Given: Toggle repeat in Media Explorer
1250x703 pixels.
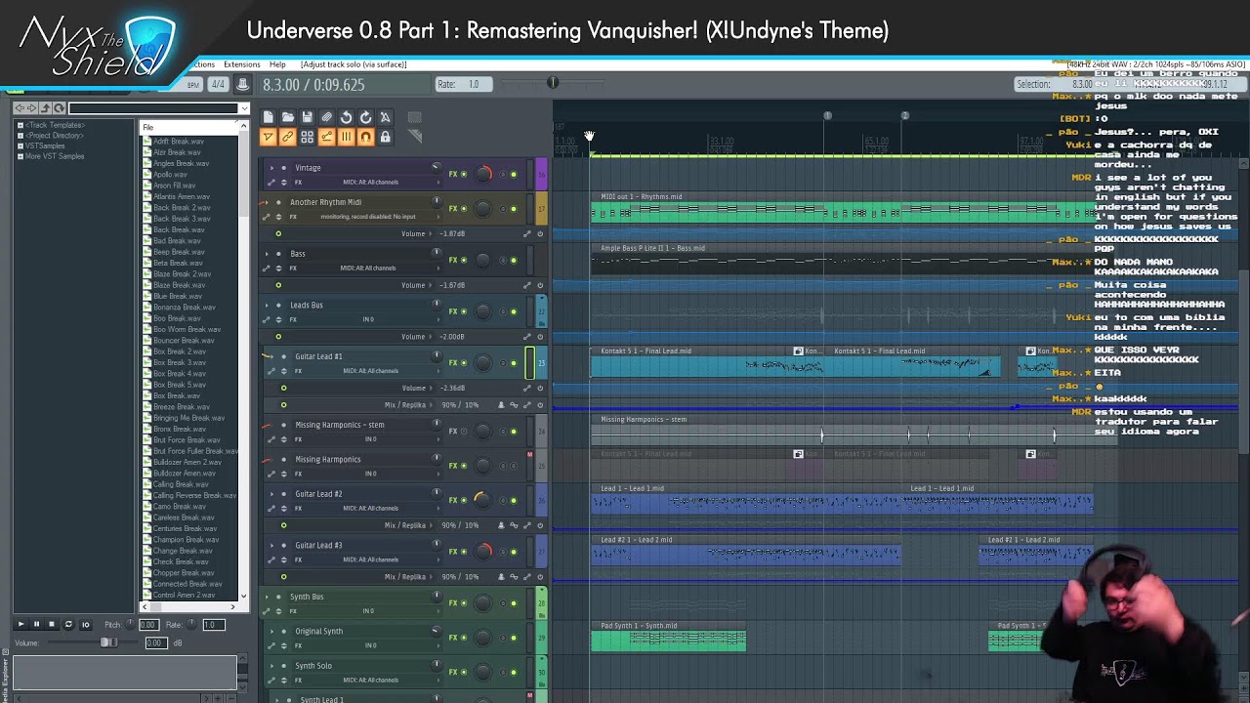Looking at the screenshot, I should tap(68, 625).
